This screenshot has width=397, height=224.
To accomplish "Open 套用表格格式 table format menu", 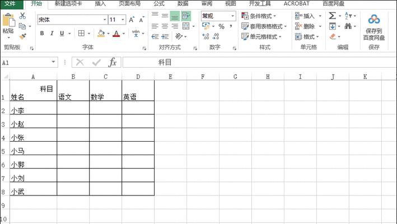I will click(x=264, y=26).
